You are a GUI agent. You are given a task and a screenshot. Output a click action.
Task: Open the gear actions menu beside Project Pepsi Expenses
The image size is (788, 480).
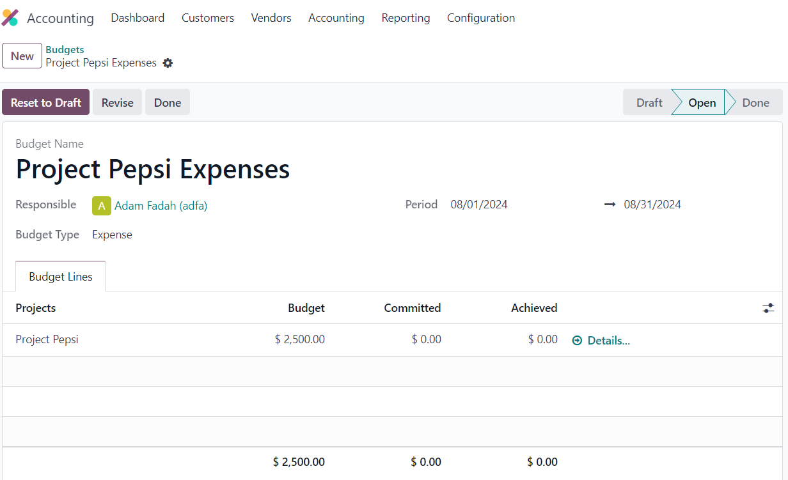[x=168, y=63]
